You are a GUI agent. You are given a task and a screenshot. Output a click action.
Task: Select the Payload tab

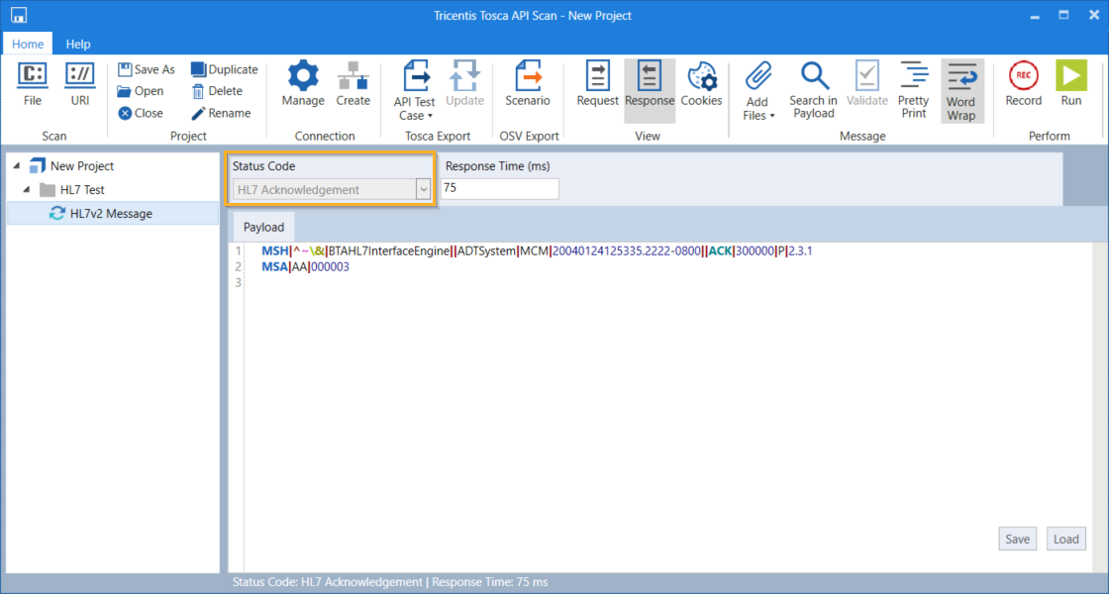pyautogui.click(x=263, y=227)
